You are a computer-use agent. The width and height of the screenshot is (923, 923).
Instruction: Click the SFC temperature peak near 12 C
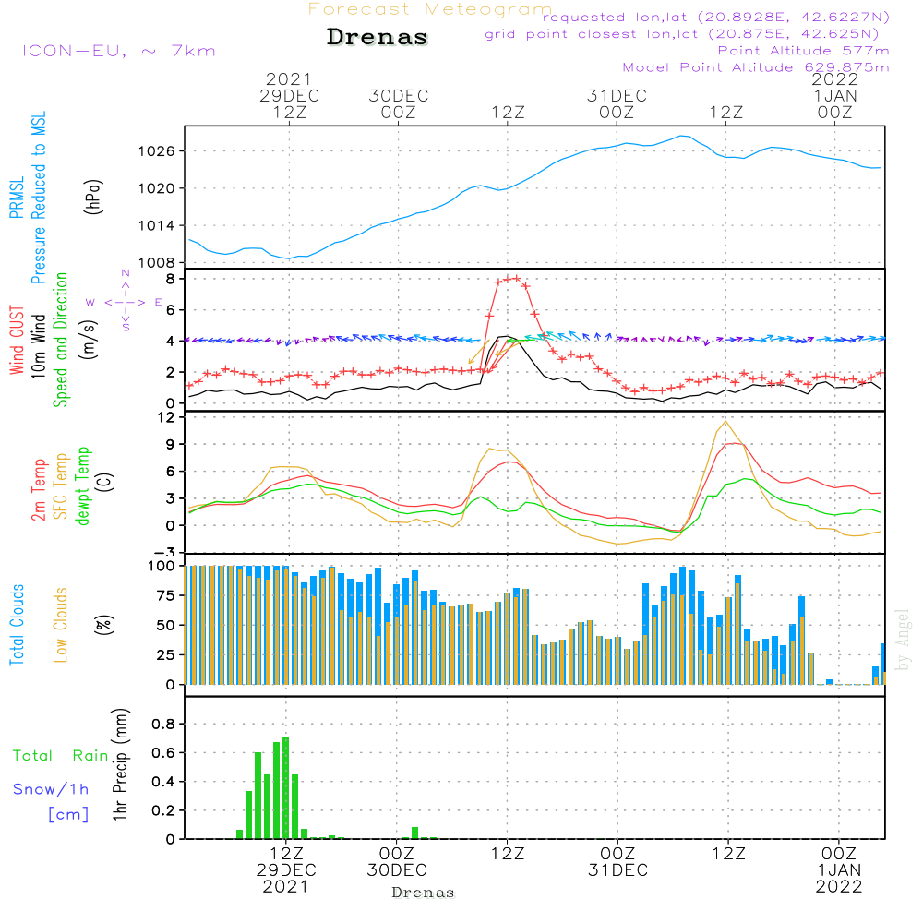[725, 422]
